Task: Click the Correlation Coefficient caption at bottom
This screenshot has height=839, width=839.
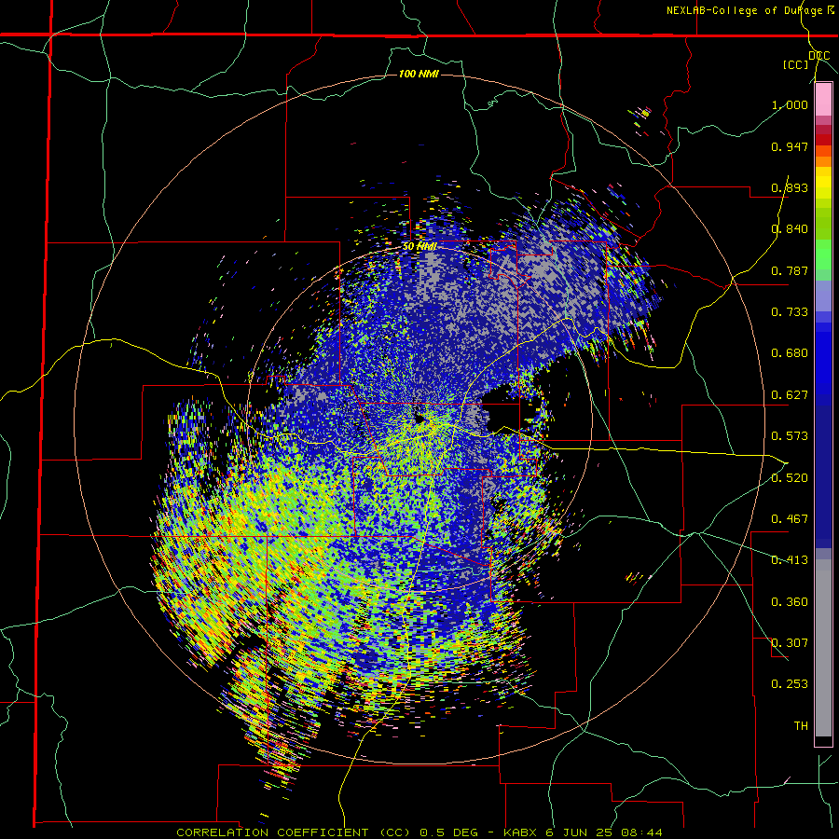Action: (x=419, y=832)
